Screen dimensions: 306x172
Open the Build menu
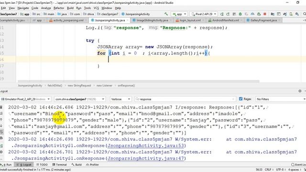point(70,8)
